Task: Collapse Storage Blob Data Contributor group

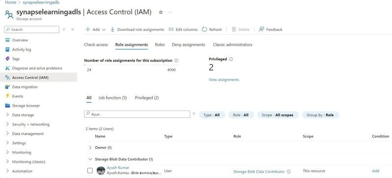Action: (90, 159)
